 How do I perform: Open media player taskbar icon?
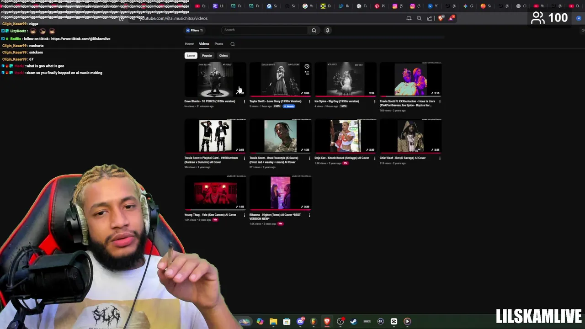(x=407, y=322)
